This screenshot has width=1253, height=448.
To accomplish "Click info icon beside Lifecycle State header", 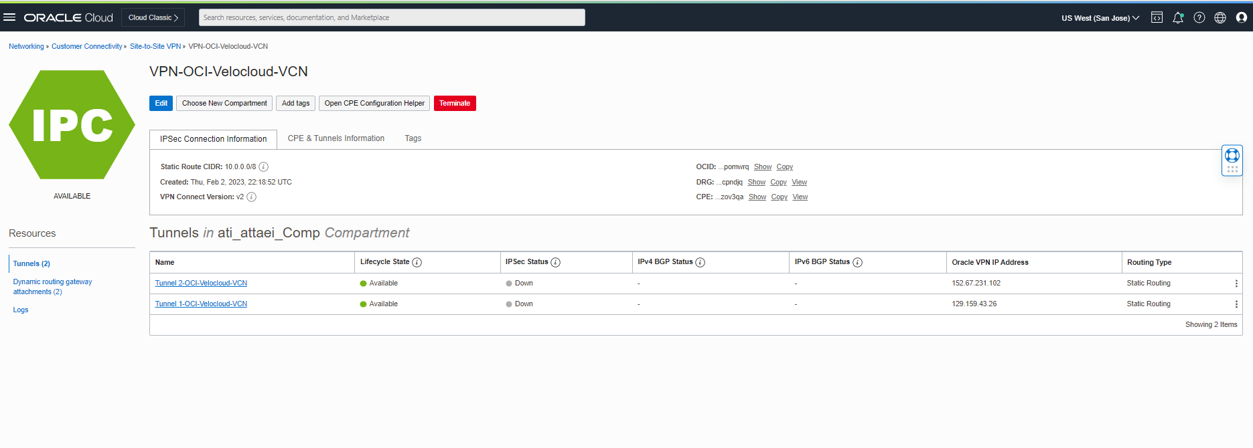I will tap(417, 263).
